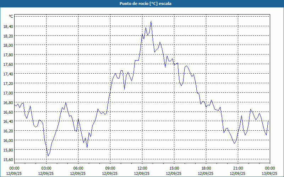
Task: Click the °C unit label on the axis
Action: click(x=11, y=16)
